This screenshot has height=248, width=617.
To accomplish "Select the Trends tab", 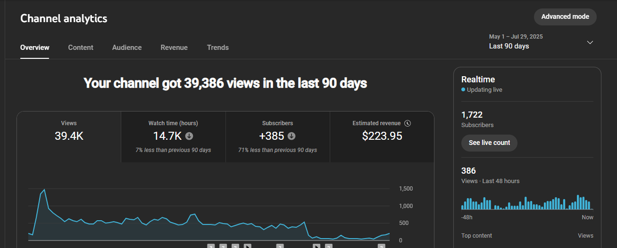I will click(218, 48).
